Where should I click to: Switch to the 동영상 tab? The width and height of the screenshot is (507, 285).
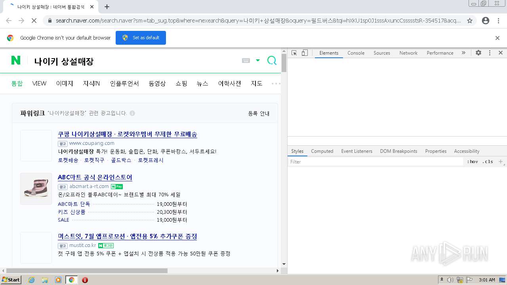pyautogui.click(x=157, y=84)
